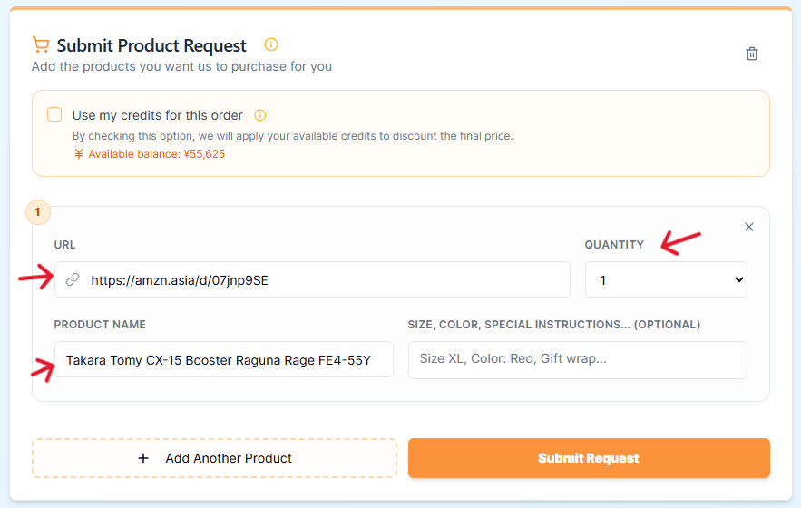Remove product 1 with the X icon

coord(749,227)
